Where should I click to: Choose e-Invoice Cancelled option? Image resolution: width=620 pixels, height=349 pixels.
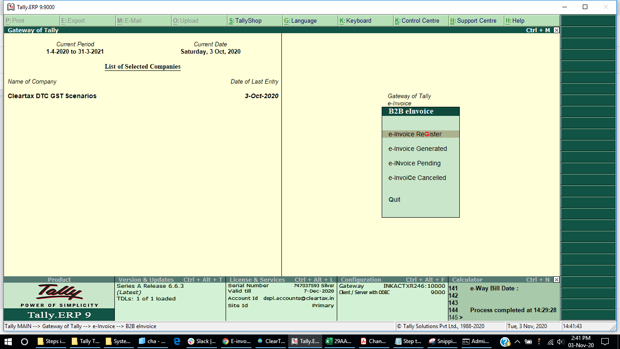point(417,178)
